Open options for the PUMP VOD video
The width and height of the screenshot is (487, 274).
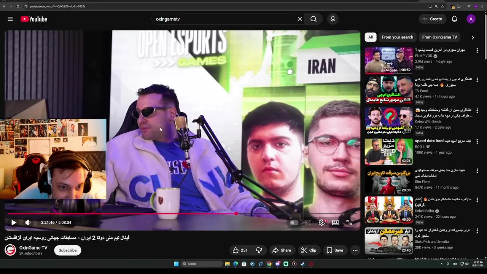[x=477, y=51]
